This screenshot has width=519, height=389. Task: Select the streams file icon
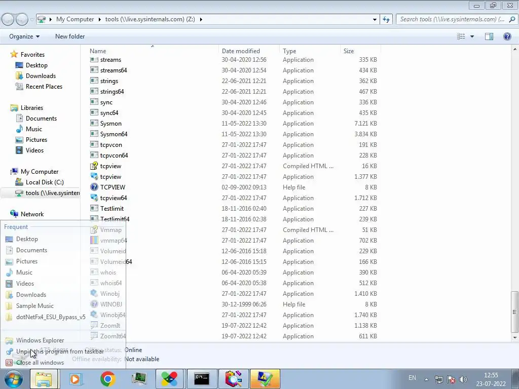pos(94,60)
